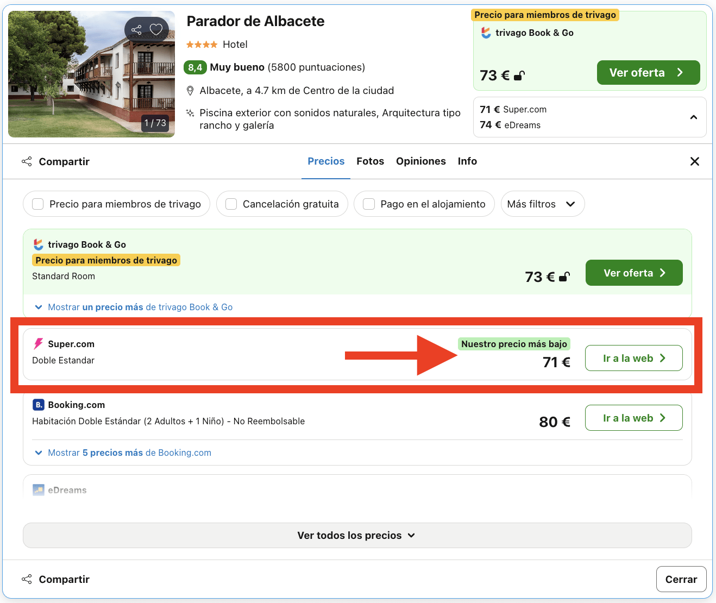Image resolution: width=716 pixels, height=603 pixels.
Task: Collapse the Super.com and eDreams price summary
Action: point(693,117)
